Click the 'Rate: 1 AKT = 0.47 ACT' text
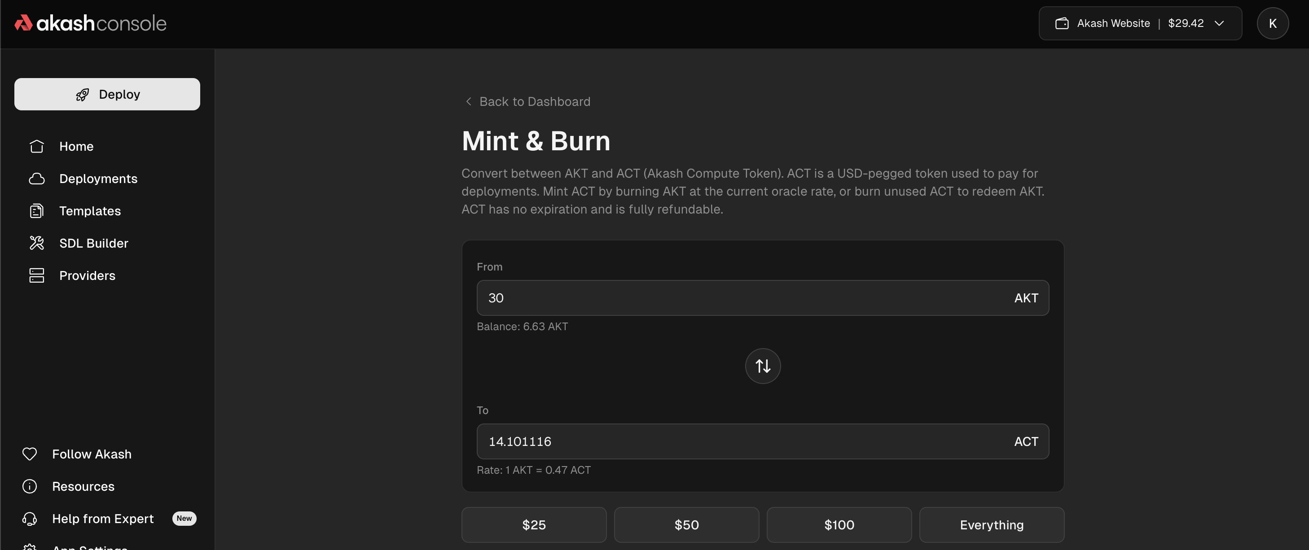Screen dimensions: 1309x550 tap(533, 470)
